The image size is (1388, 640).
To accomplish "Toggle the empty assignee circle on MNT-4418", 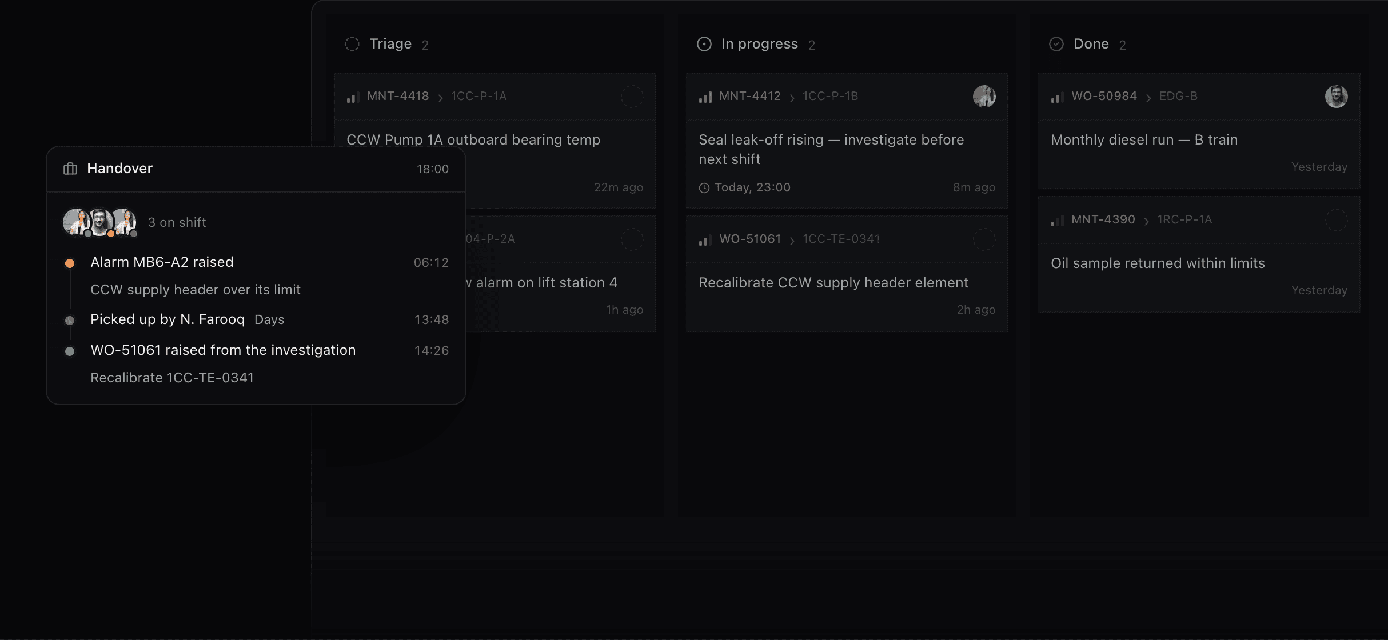I will tap(632, 97).
